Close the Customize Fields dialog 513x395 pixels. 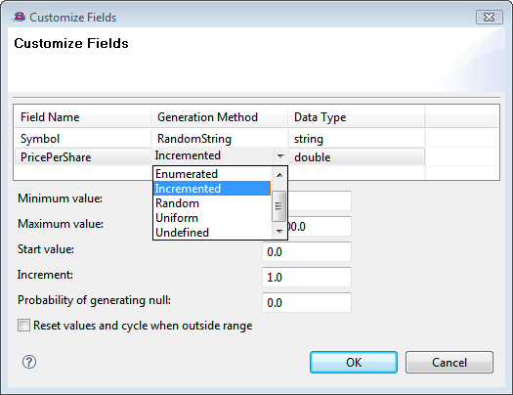coord(490,17)
